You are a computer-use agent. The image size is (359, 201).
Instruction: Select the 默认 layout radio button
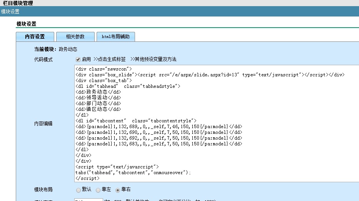click(78, 190)
